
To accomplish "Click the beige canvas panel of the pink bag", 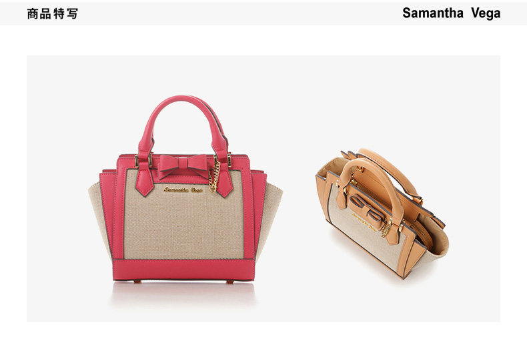I will [183, 222].
